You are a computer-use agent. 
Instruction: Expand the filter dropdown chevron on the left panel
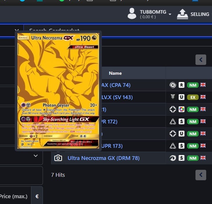36,156
